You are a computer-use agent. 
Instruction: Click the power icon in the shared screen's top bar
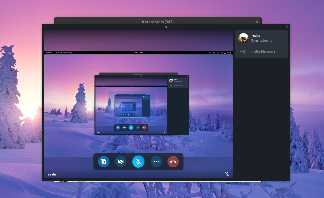click(231, 53)
